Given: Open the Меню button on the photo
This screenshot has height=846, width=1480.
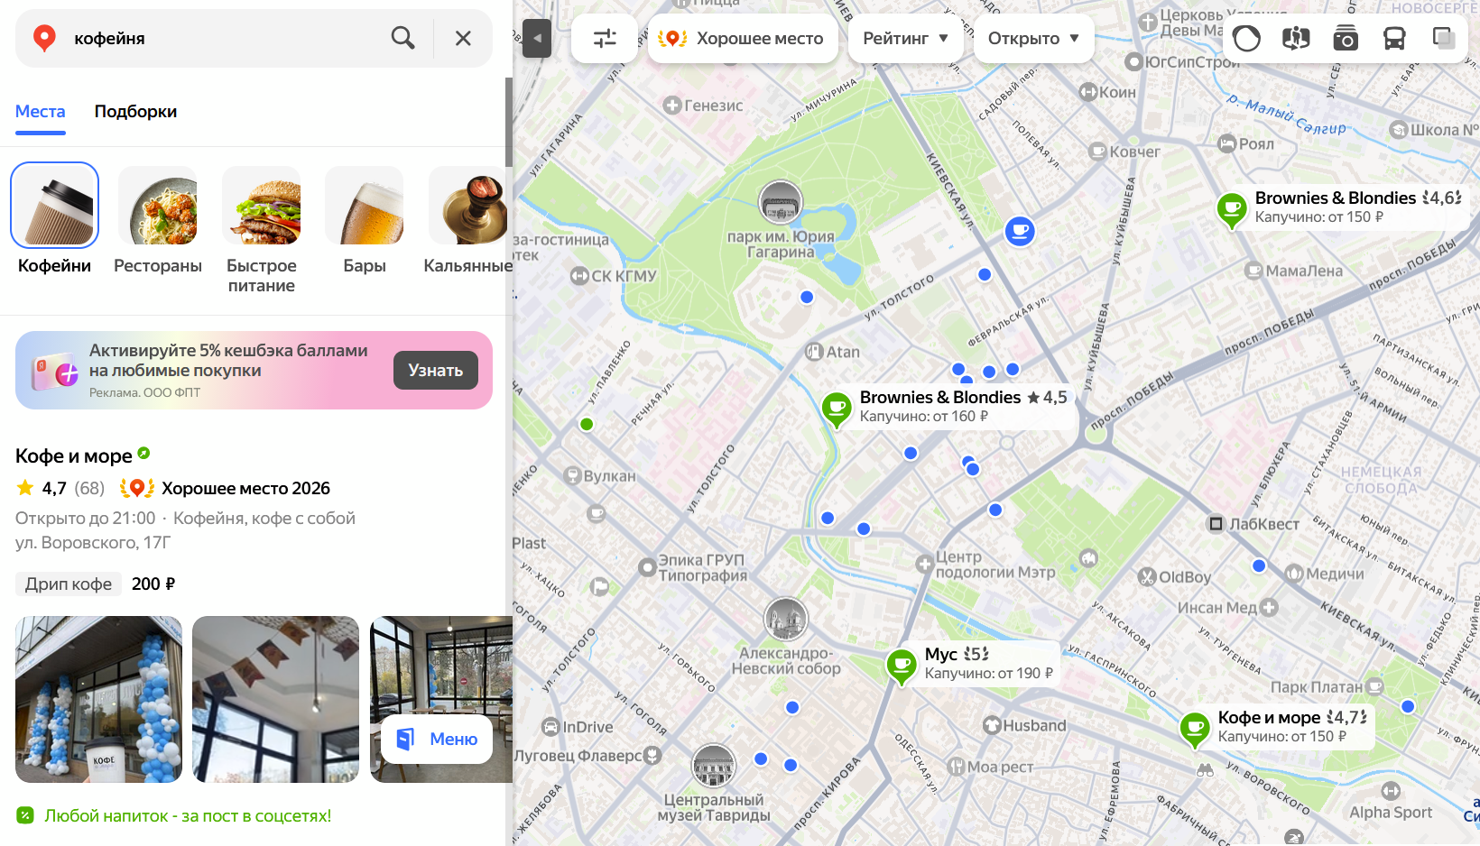Looking at the screenshot, I should tap(437, 740).
